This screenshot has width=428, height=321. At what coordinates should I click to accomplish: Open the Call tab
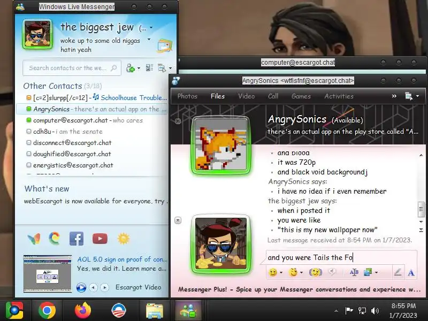[x=273, y=96]
